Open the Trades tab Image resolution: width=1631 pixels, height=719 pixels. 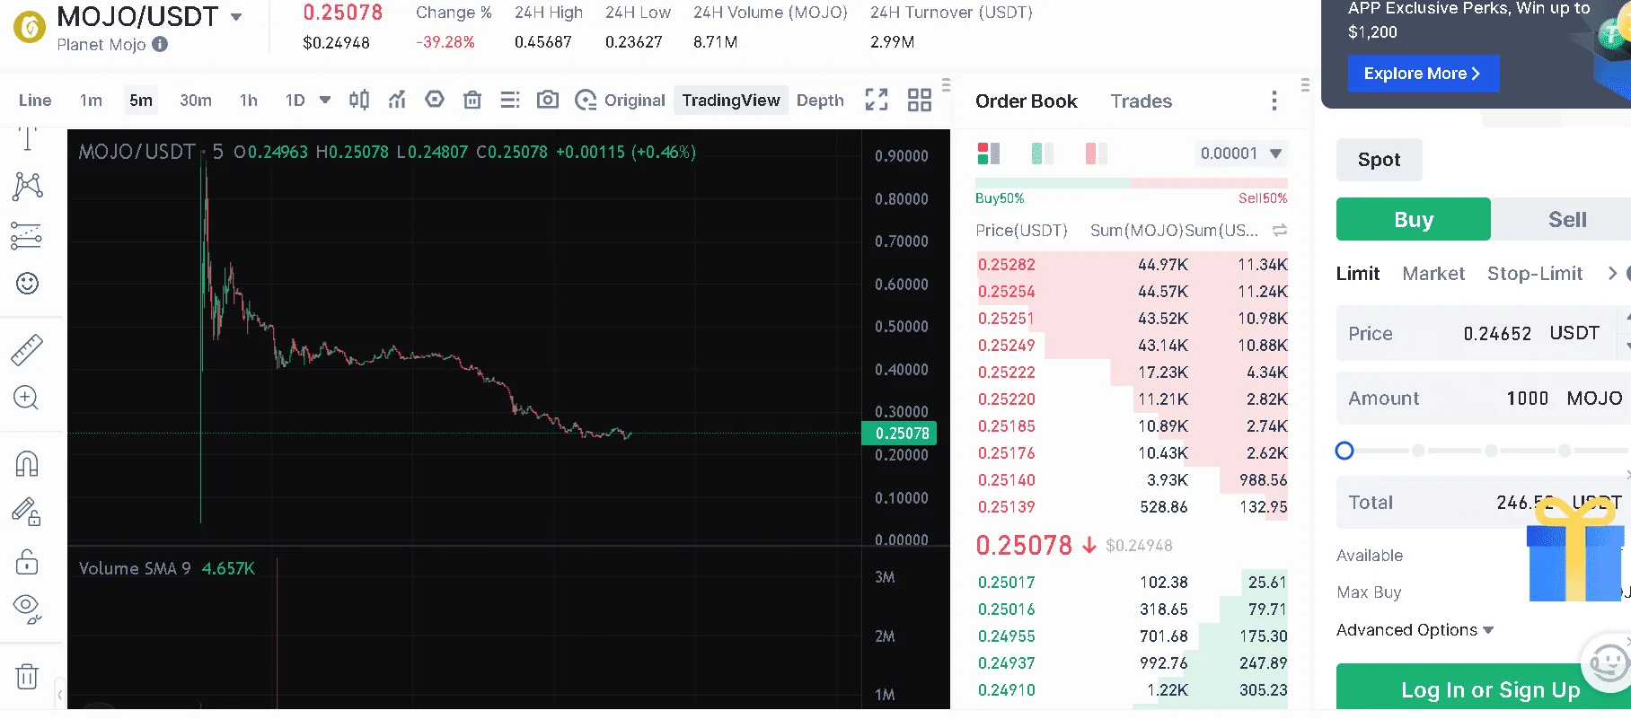point(1141,101)
